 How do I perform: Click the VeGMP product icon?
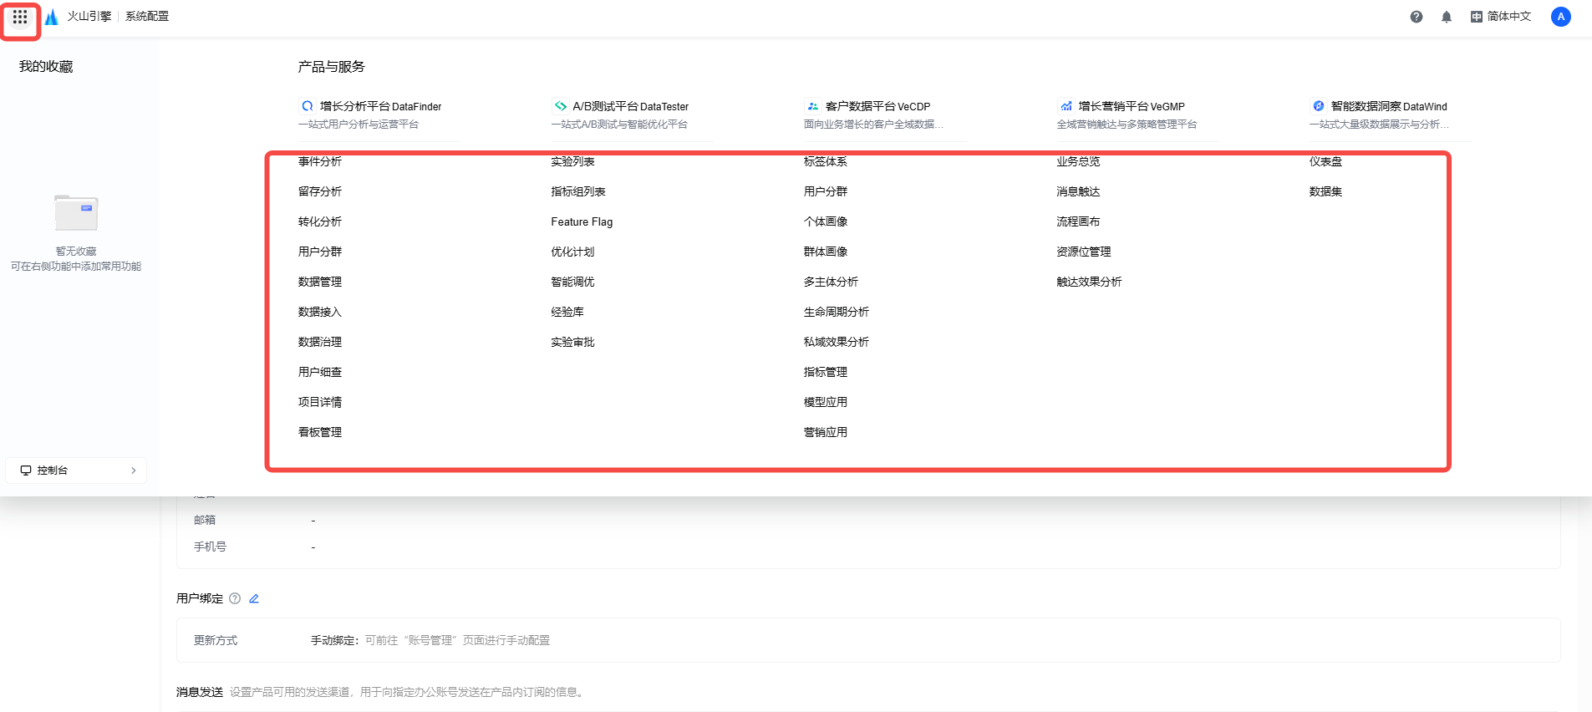point(1066,106)
